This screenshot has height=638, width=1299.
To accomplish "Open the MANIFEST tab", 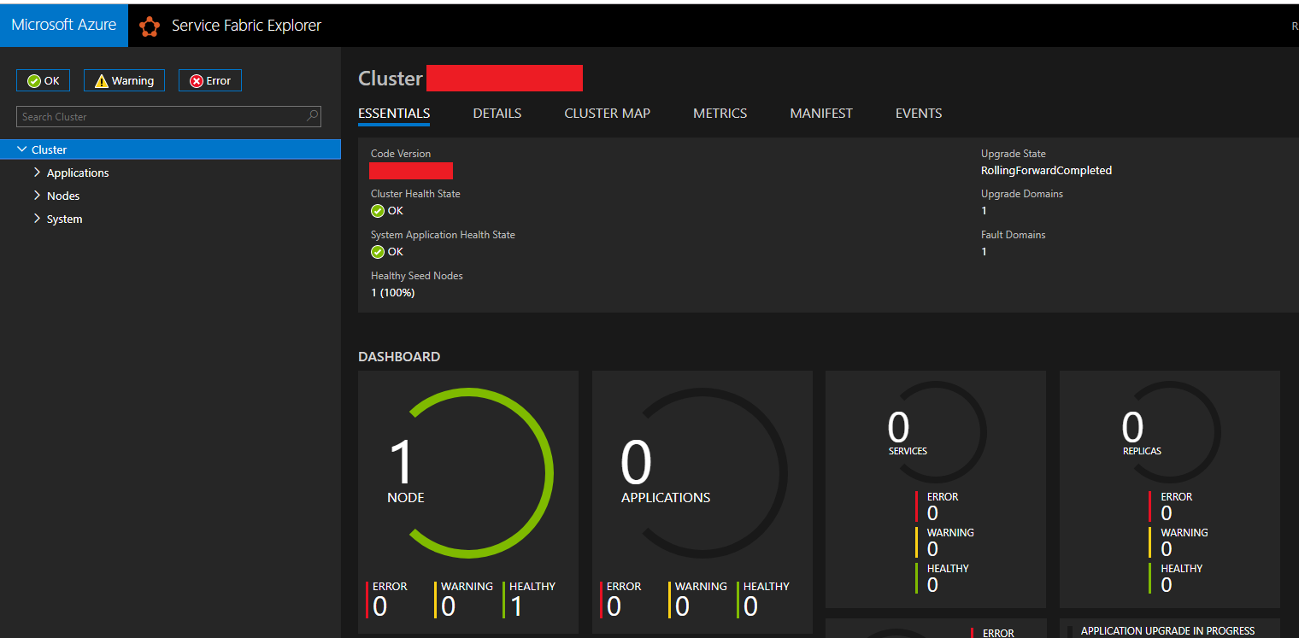I will [820, 113].
